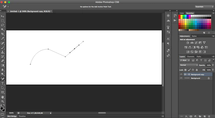Add a Vibrance adjustment
This screenshot has width=215, height=118.
204,43
